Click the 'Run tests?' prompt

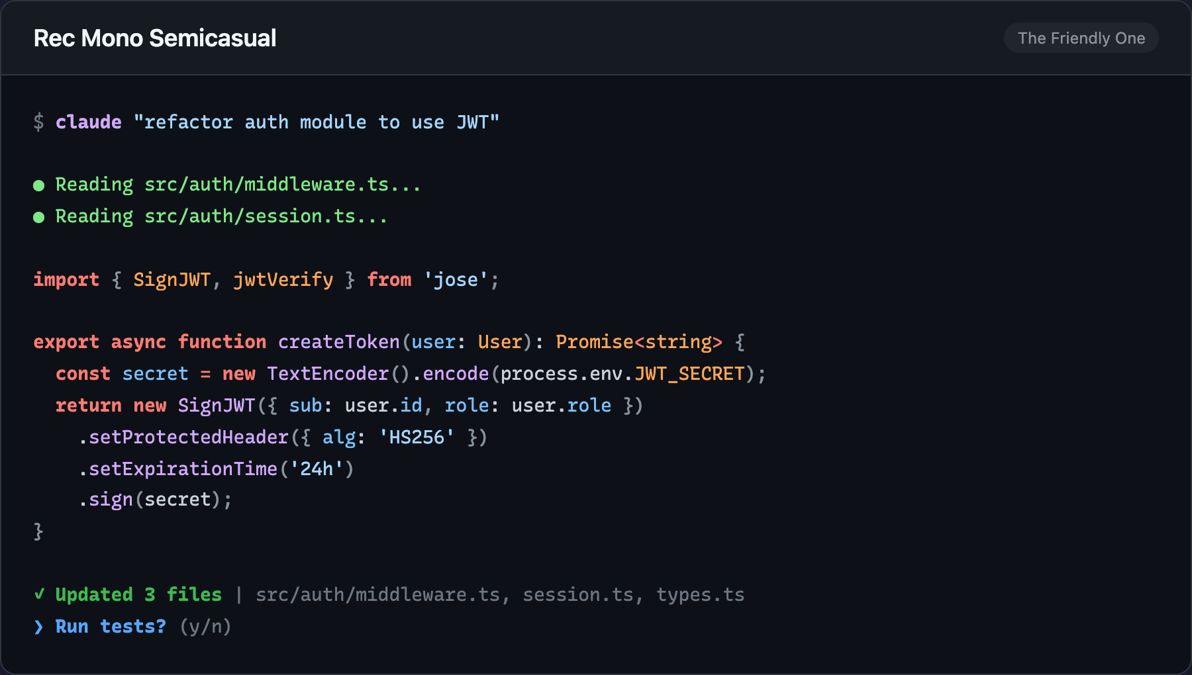click(x=111, y=626)
